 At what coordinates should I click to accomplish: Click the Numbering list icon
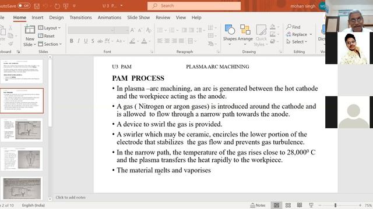pos(172,30)
